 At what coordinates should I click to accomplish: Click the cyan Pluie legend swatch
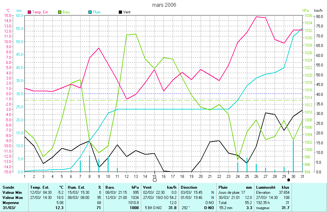90,12
